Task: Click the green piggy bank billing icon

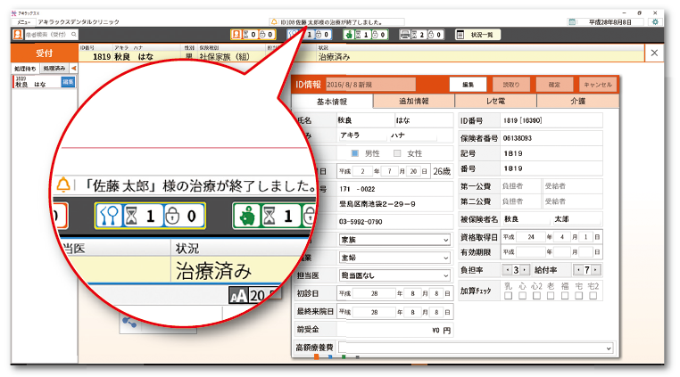Action: tap(348, 35)
